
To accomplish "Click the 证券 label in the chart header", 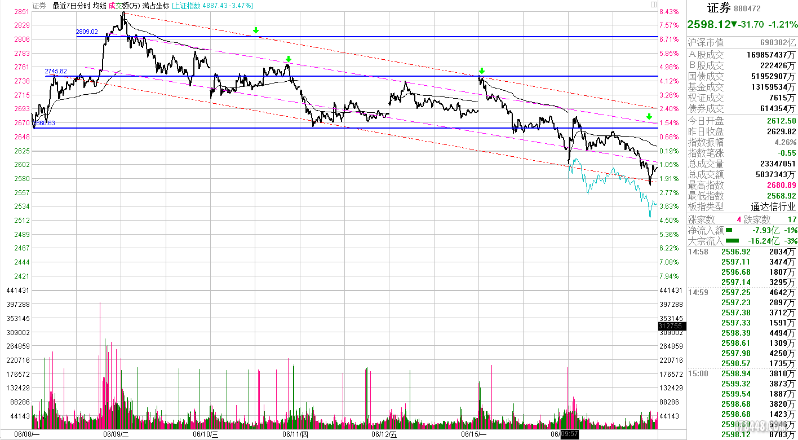I will click(39, 6).
